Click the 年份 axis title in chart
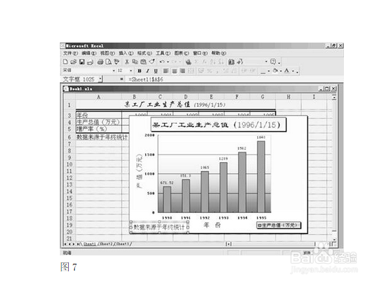Screen dimensions: 379x283 pyautogui.click(x=213, y=225)
